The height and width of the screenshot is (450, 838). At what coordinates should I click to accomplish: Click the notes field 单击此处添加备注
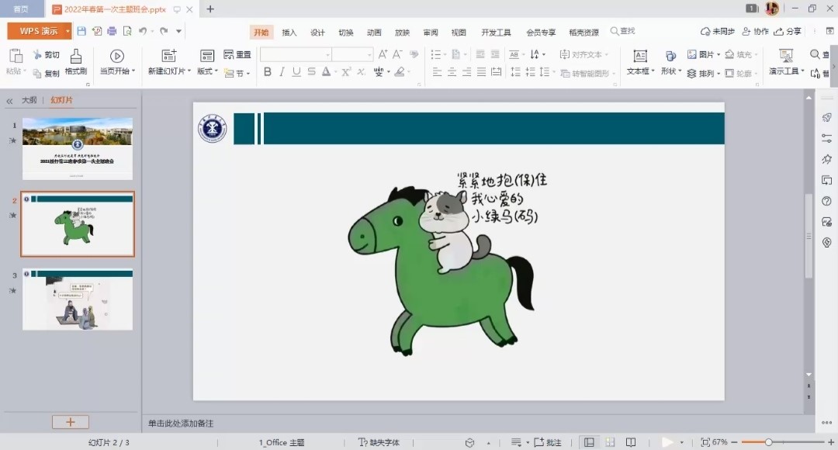[181, 424]
